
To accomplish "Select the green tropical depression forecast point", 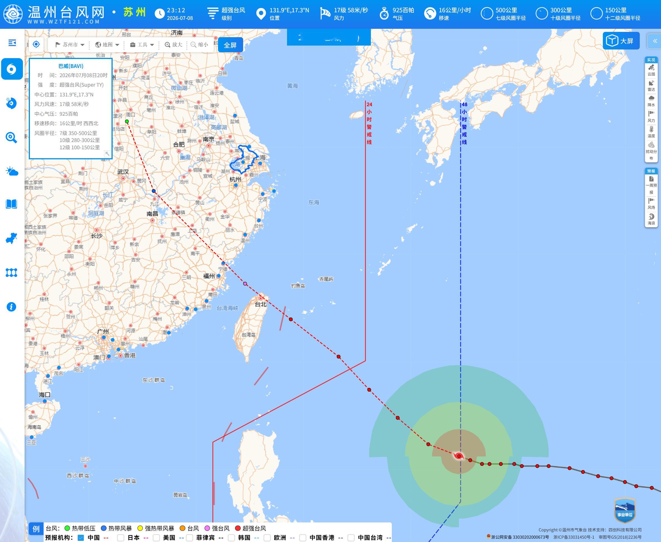I will click(127, 121).
